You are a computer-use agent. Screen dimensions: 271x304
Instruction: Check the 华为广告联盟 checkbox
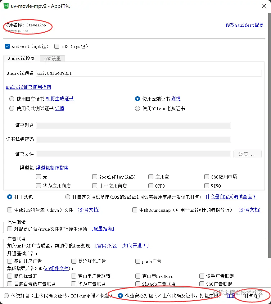pos(74,284)
